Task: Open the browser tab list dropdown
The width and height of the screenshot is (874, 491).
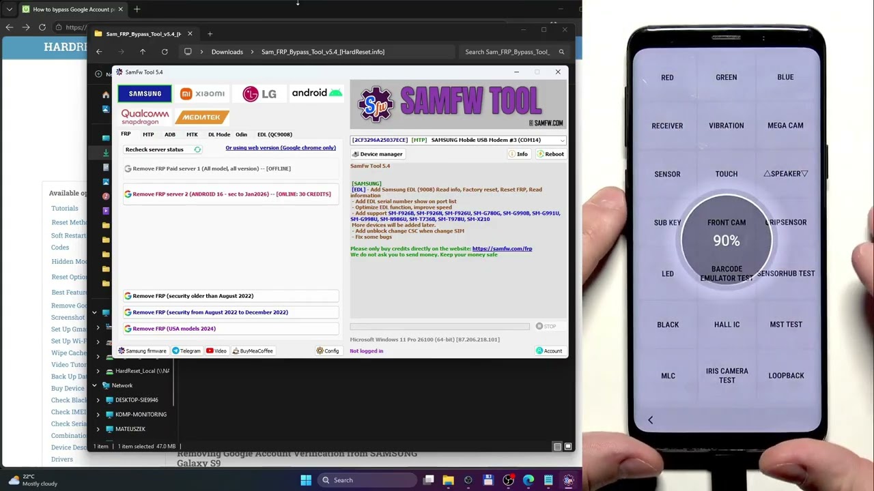Action: pyautogui.click(x=9, y=10)
